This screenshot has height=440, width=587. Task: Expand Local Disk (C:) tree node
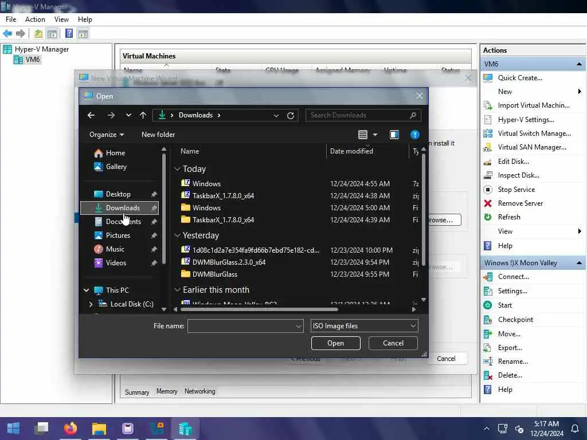[x=91, y=304]
